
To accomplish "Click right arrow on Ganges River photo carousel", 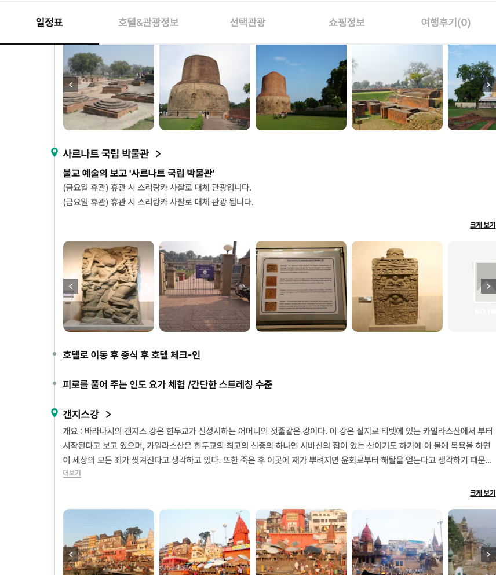I will [x=488, y=554].
